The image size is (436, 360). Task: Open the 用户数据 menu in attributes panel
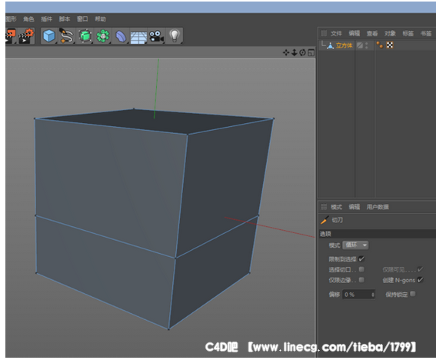[378, 207]
